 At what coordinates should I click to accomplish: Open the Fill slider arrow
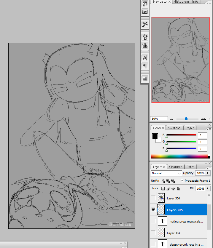pyautogui.click(x=208, y=188)
